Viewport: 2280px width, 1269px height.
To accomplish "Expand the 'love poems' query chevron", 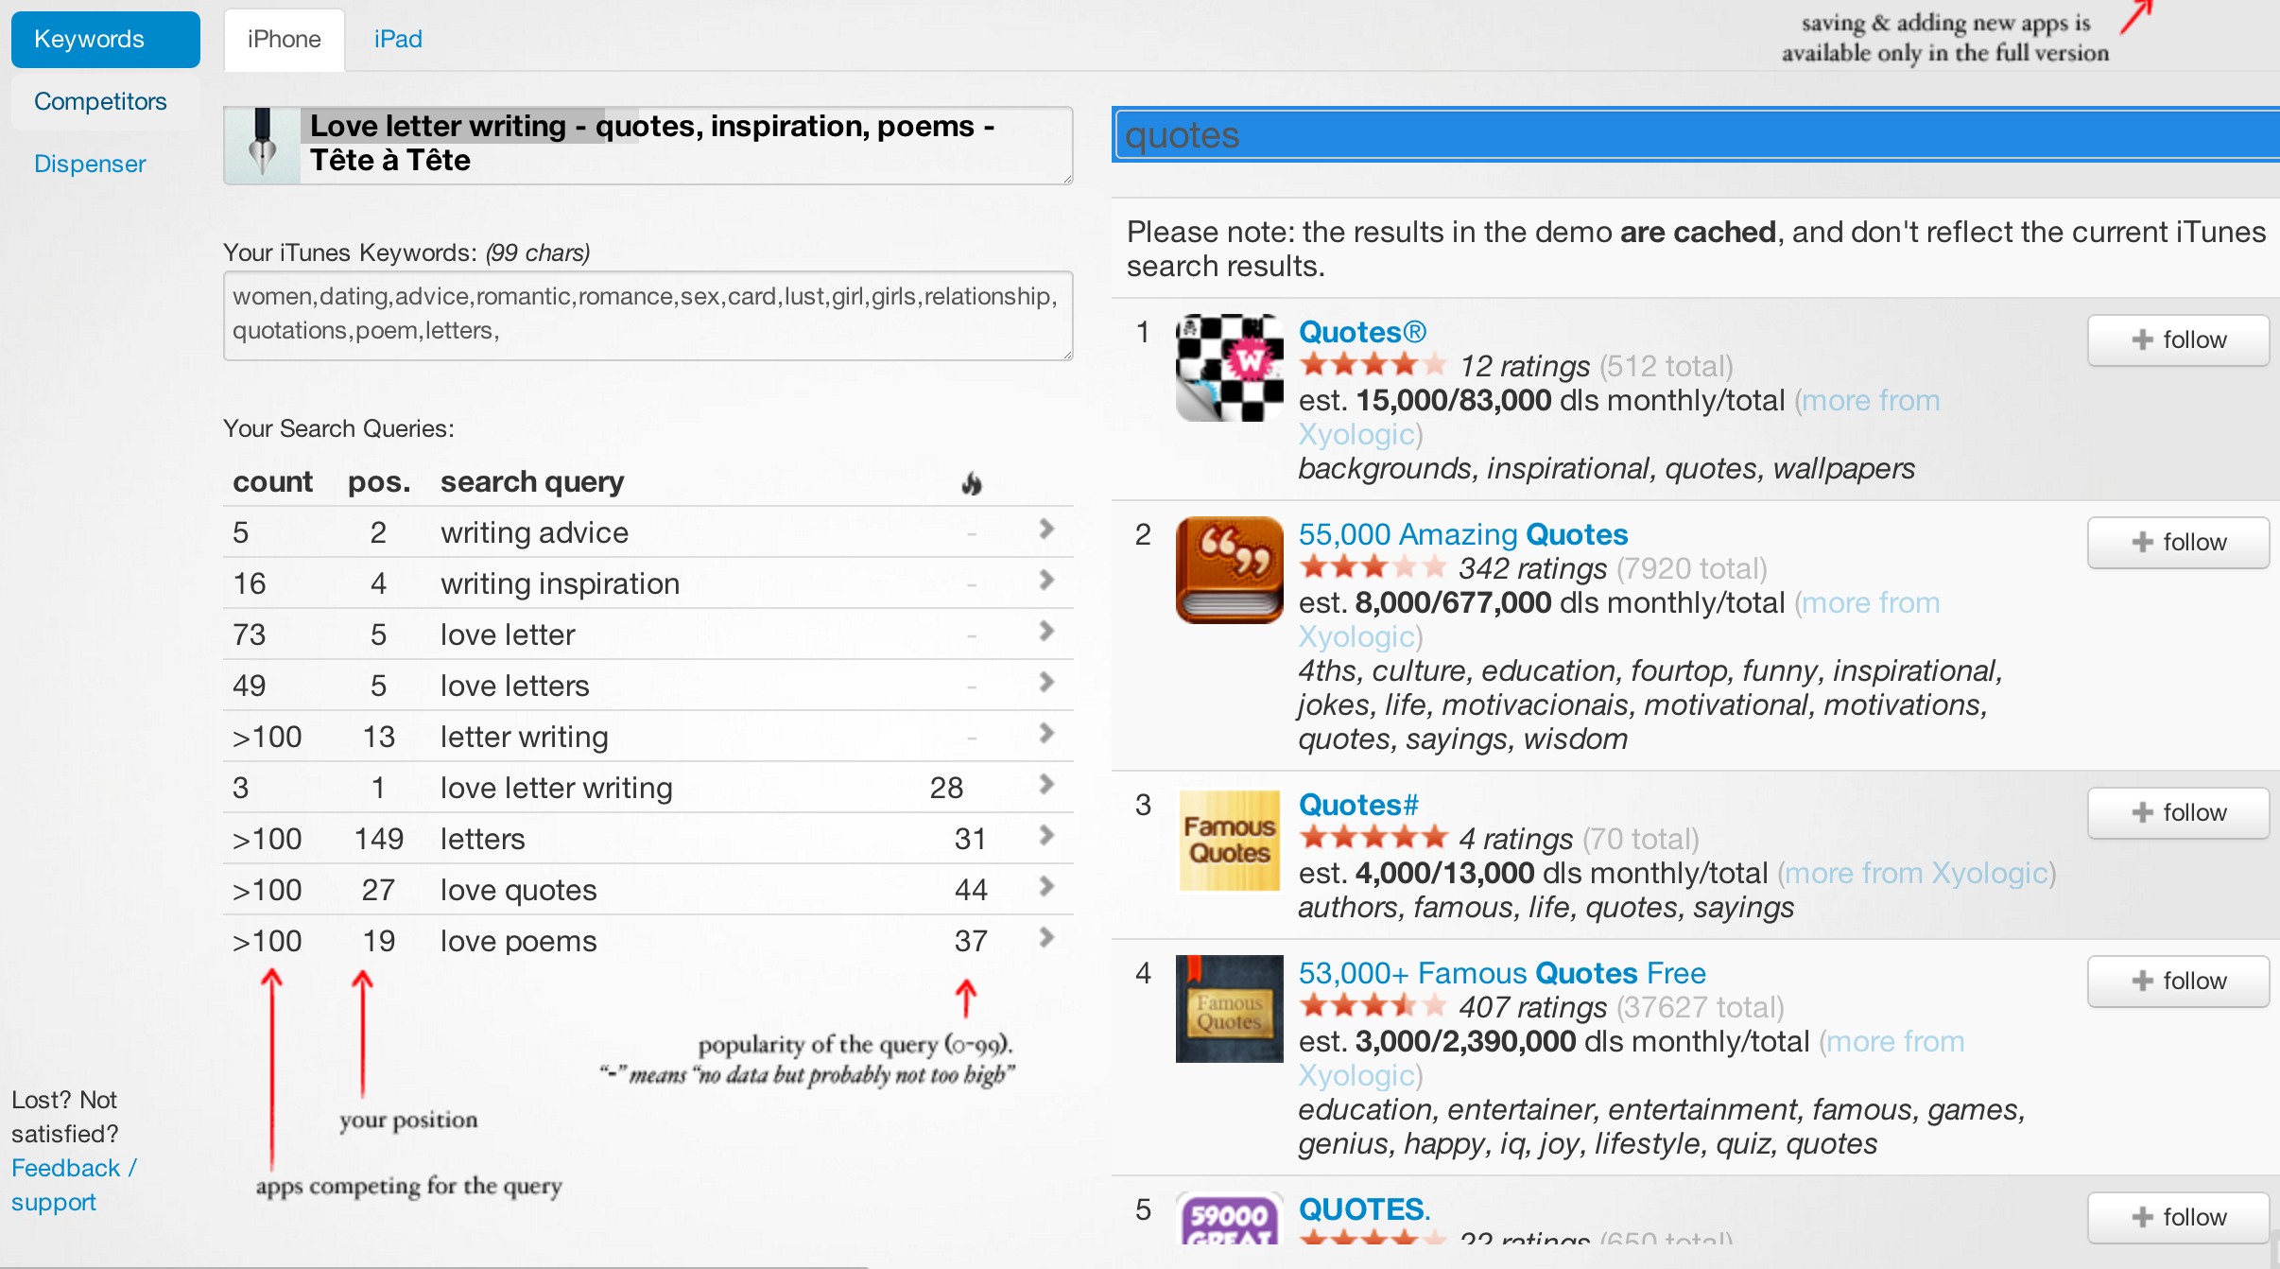I will pyautogui.click(x=1045, y=938).
